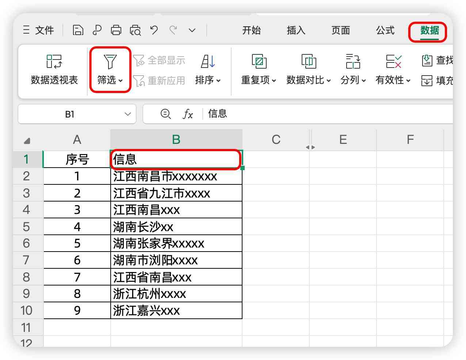Select the 排序 sort tool
466x360 pixels.
pyautogui.click(x=207, y=69)
